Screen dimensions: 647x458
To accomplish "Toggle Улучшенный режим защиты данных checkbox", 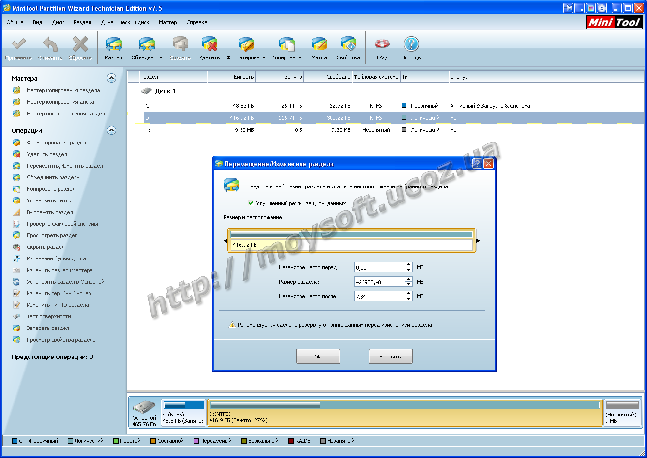I will 251,203.
